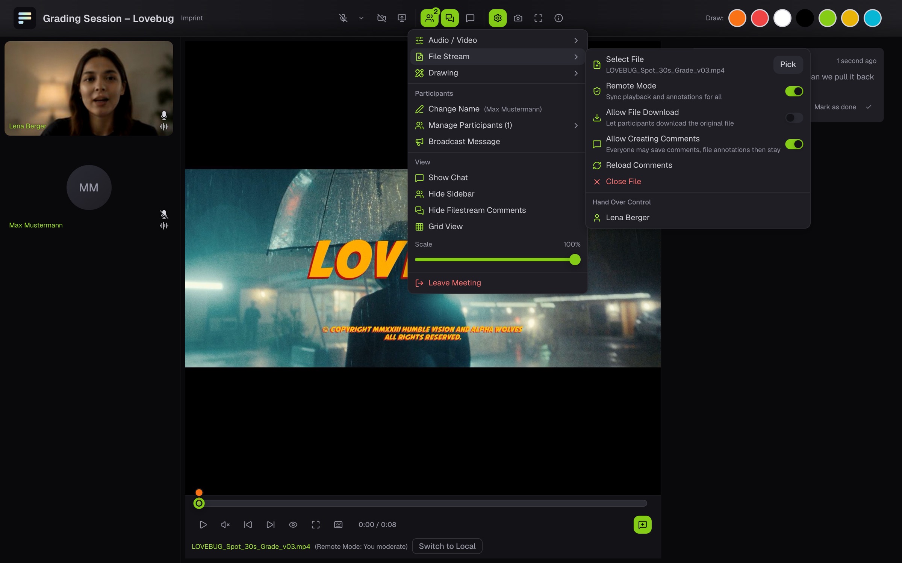Jump to the previous frame
The height and width of the screenshot is (563, 902).
(248, 524)
